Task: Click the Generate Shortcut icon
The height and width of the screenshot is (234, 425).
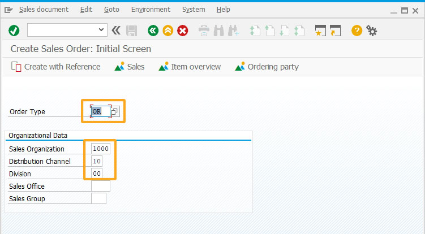Action: click(x=335, y=31)
